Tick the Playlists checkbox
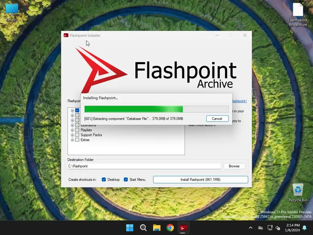Screen dimensions: 313x235 pos(77,130)
